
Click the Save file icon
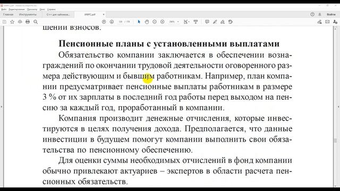point(4,22)
